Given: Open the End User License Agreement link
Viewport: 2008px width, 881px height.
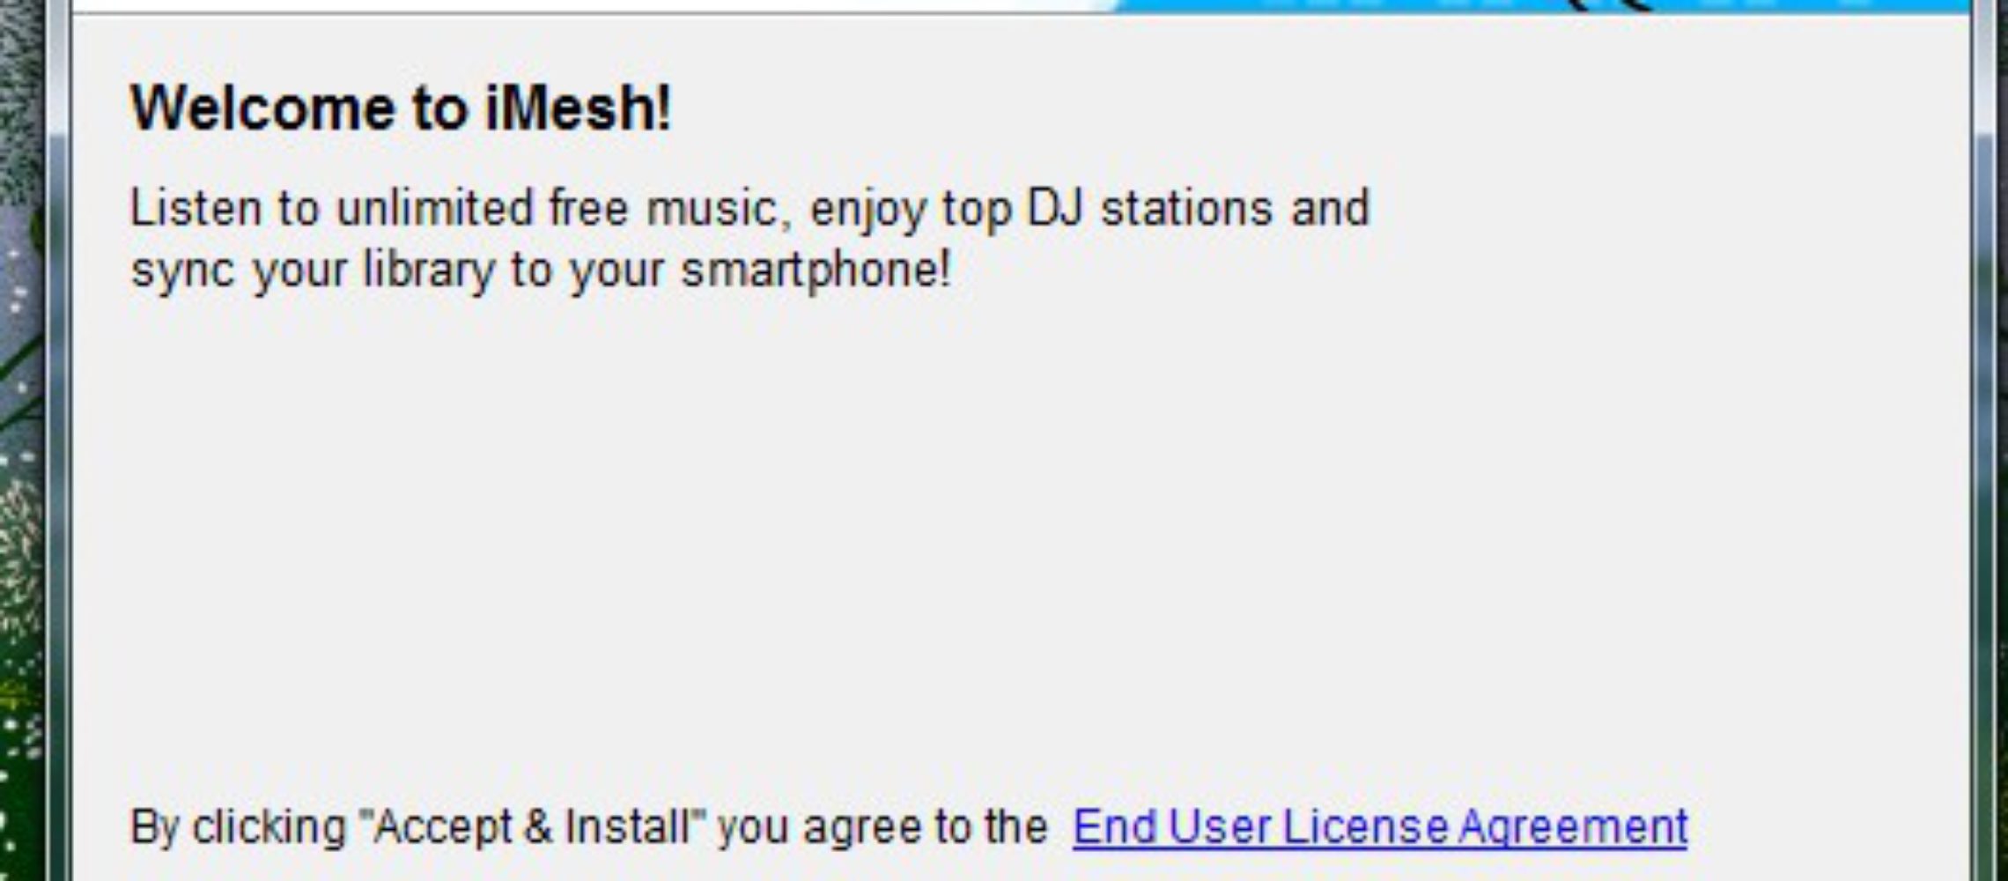Looking at the screenshot, I should 1379,827.
